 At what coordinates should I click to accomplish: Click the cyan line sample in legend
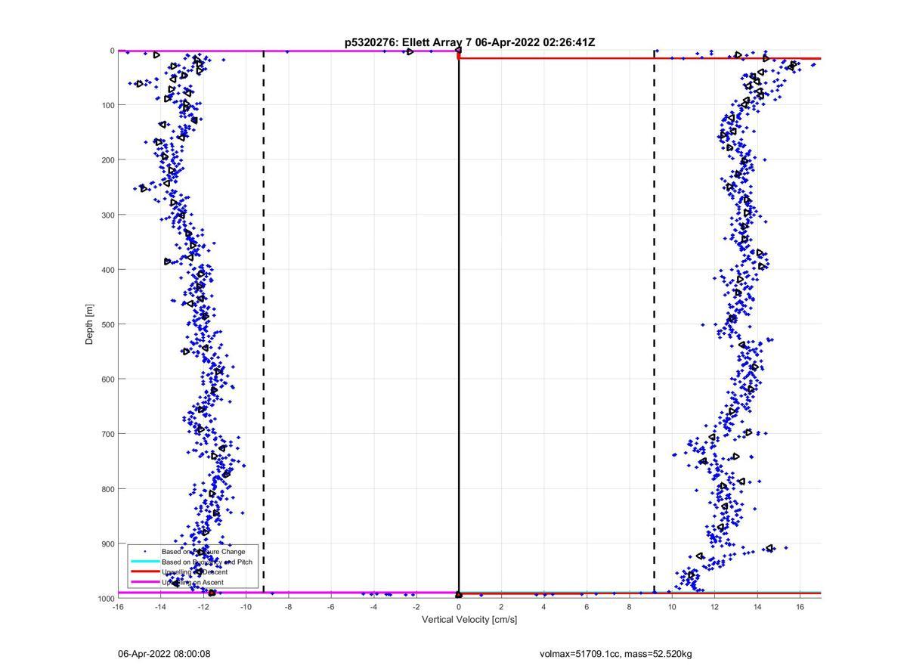[144, 562]
